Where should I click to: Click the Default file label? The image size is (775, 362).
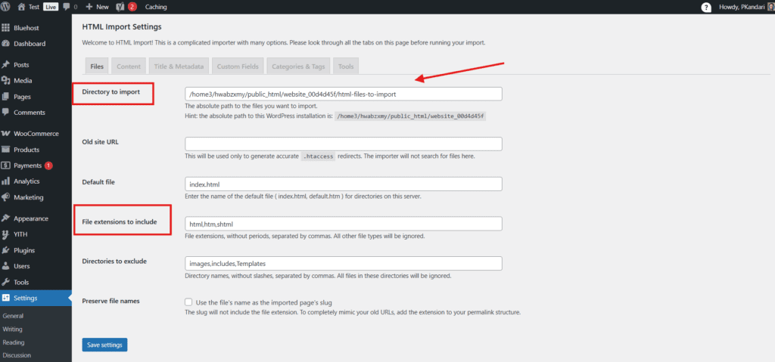click(x=98, y=181)
